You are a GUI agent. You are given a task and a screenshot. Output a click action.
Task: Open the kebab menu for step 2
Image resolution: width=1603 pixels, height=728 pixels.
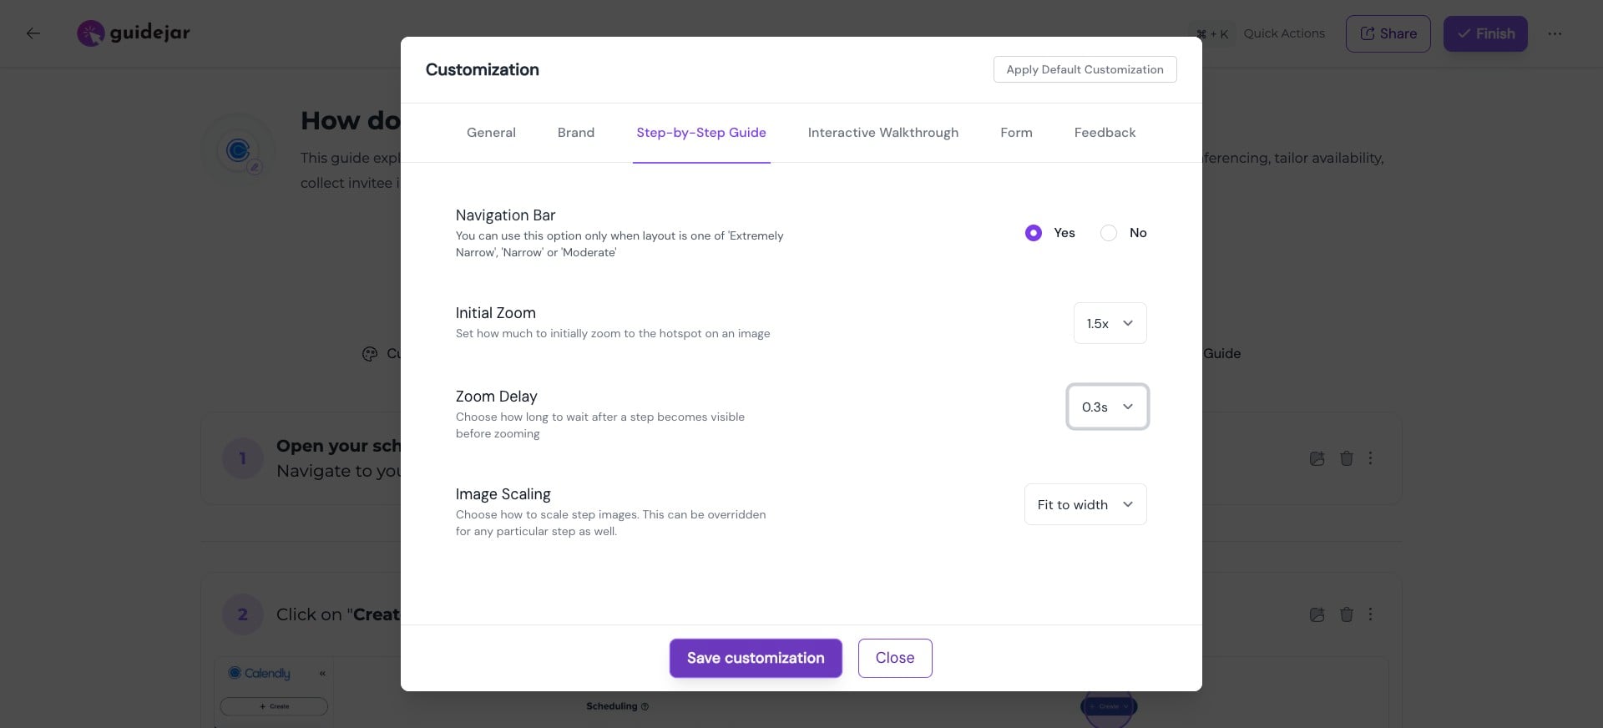(x=1370, y=614)
